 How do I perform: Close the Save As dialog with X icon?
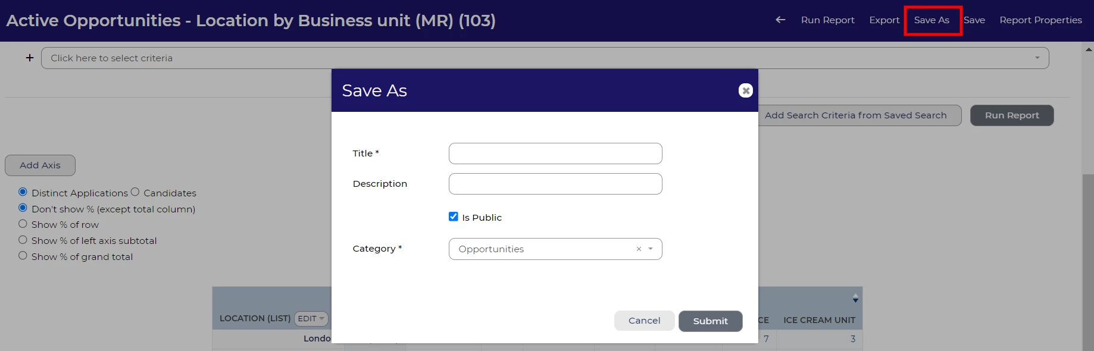point(745,90)
